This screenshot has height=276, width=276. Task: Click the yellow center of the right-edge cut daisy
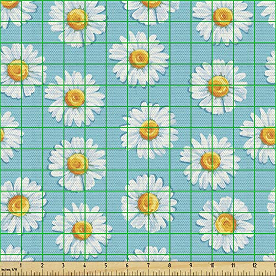[x=268, y=136]
